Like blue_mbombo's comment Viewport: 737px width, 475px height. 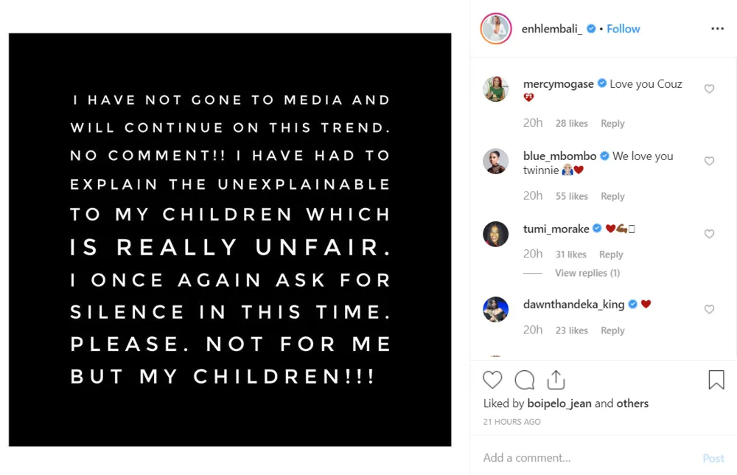point(709,162)
